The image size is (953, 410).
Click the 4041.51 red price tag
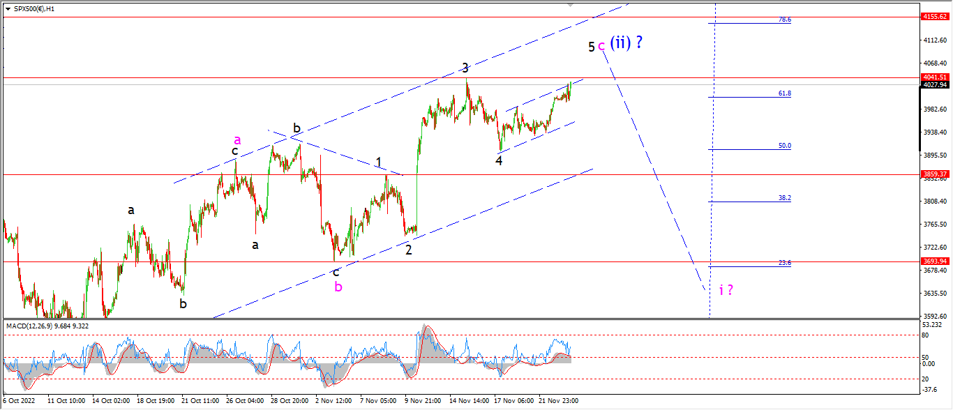click(934, 77)
